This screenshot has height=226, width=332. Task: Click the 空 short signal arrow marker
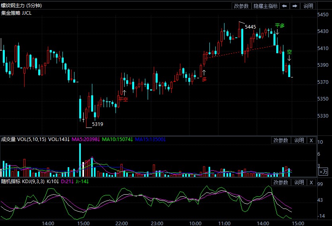coord(289,58)
